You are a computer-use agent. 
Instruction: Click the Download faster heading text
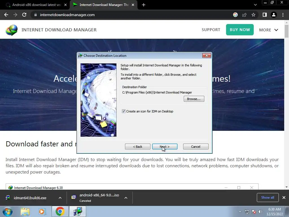[x=41, y=144]
